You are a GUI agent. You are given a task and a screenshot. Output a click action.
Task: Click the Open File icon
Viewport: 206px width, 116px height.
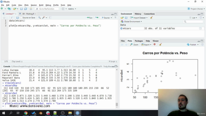click(x=14, y=9)
